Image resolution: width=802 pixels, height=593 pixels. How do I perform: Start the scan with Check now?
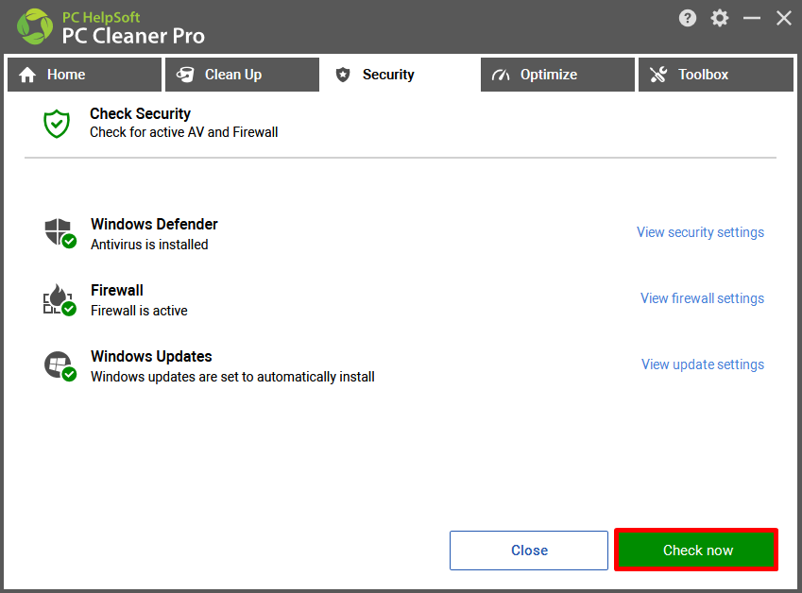(696, 551)
